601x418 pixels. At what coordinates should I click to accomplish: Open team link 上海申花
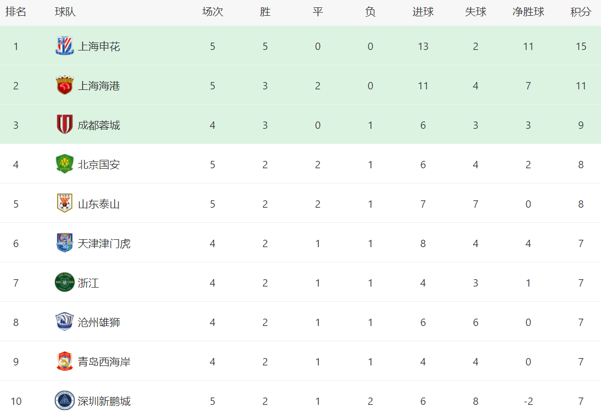(x=99, y=46)
